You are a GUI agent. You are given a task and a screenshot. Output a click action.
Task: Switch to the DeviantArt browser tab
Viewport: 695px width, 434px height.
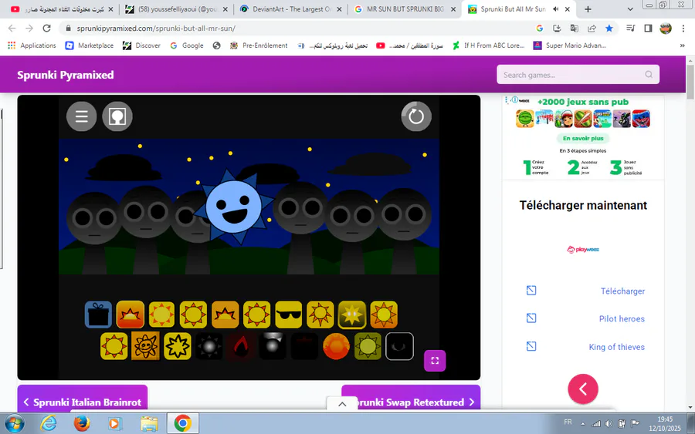point(290,8)
